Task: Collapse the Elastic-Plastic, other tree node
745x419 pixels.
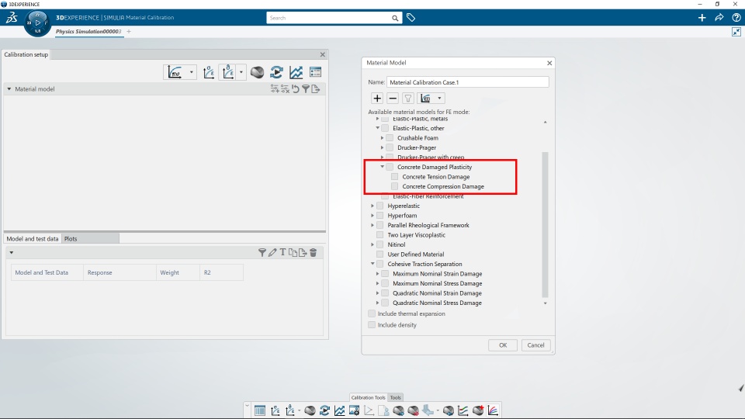Action: tap(378, 128)
